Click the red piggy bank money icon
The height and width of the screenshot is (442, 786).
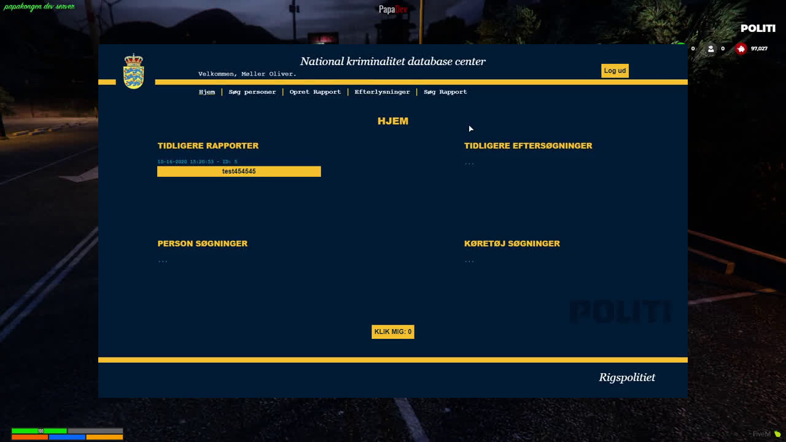(741, 48)
